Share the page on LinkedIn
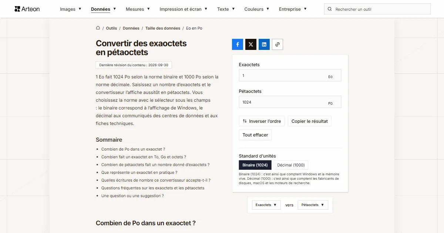Screen dimensions: 444x233 [x=264, y=44]
